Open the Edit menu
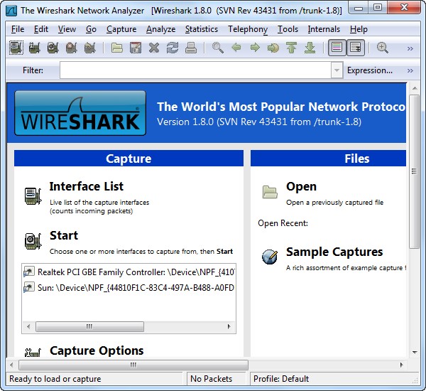This screenshot has width=426, height=391. (41, 29)
